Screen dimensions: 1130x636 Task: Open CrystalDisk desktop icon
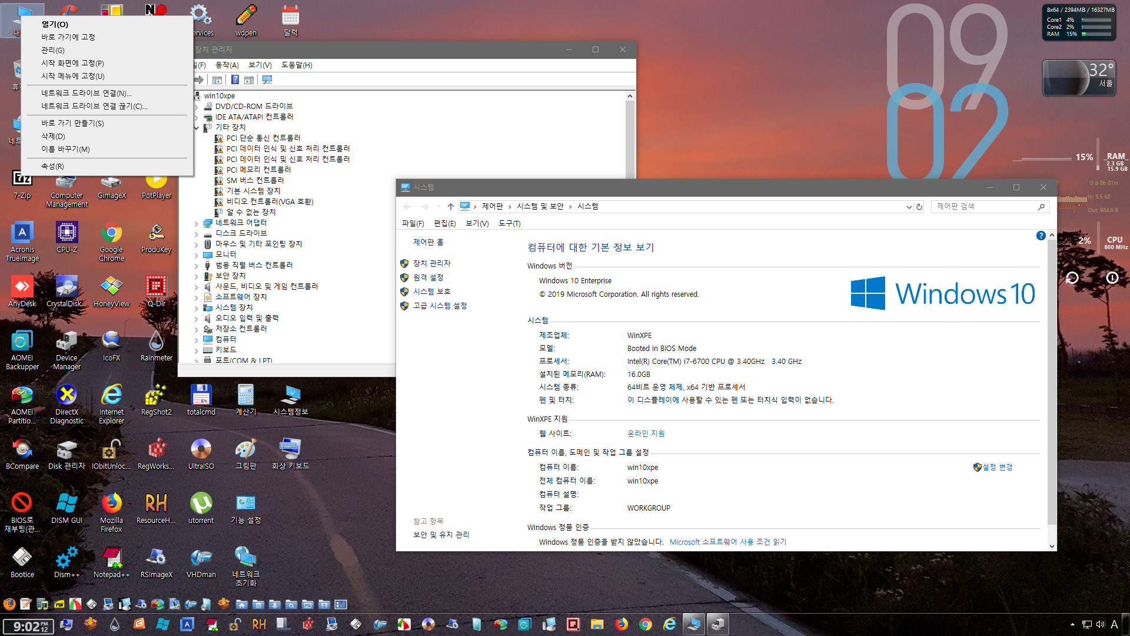click(x=67, y=291)
